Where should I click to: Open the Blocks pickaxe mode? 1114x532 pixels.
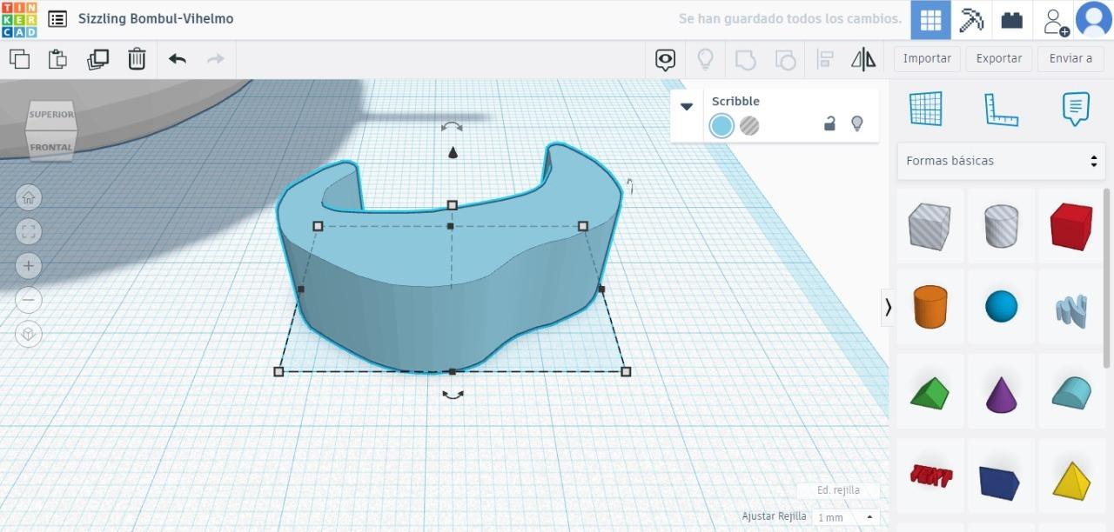coord(971,20)
